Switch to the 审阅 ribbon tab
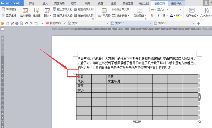212x128 pixels. [87, 4]
